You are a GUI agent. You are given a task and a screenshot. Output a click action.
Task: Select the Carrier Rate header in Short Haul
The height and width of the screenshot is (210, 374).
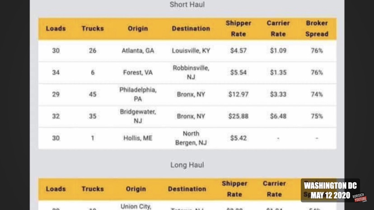[x=278, y=28]
